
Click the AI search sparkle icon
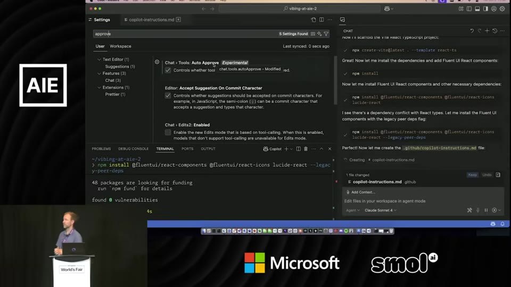click(319, 34)
